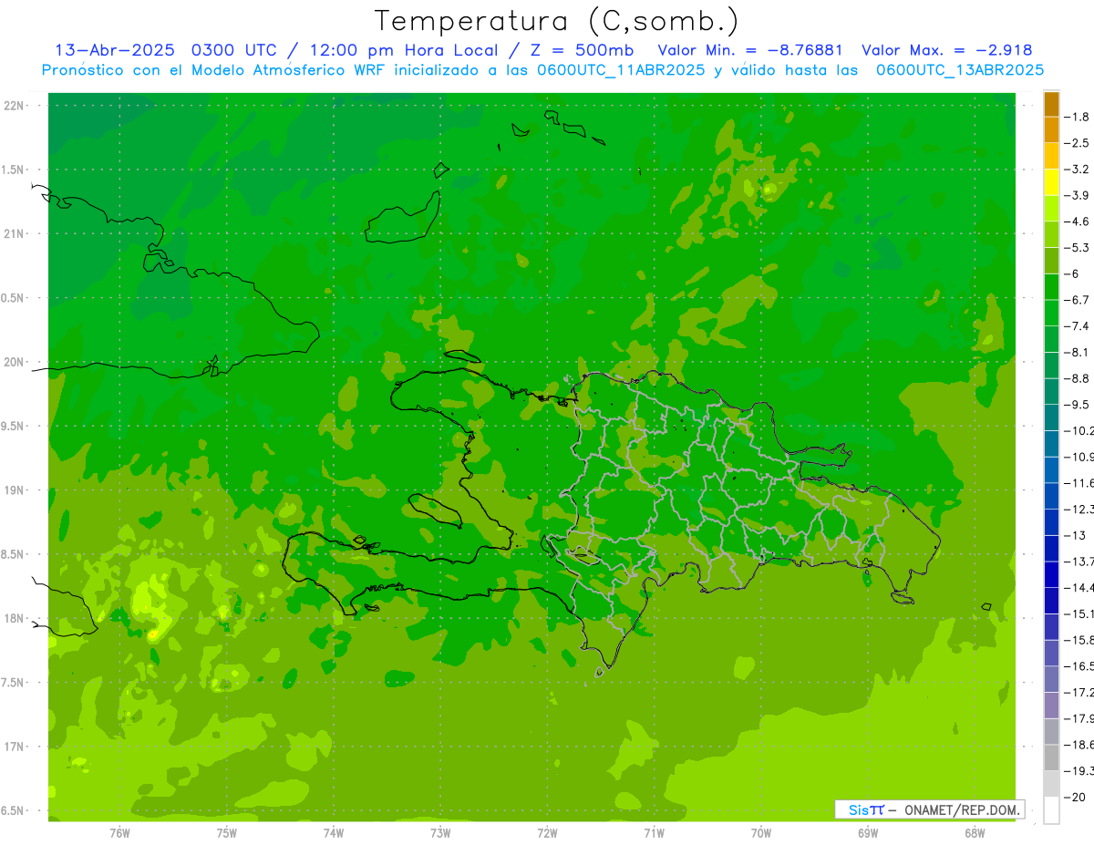
Task: Click the "-9.5" color scale label
Action: [x=1079, y=405]
